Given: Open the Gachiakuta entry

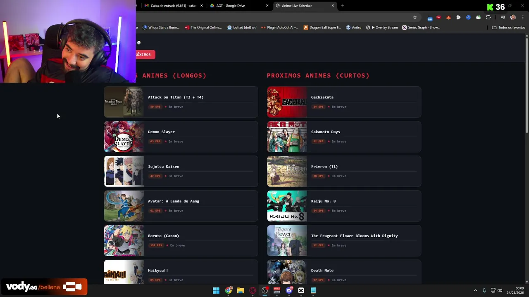Looking at the screenshot, I should pyautogui.click(x=344, y=102).
